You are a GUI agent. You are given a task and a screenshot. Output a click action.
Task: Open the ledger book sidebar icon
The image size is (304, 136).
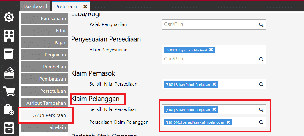(x=9, y=55)
